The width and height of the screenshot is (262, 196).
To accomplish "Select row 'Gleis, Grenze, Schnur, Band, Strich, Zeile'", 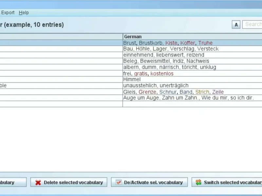I will 131,92.
